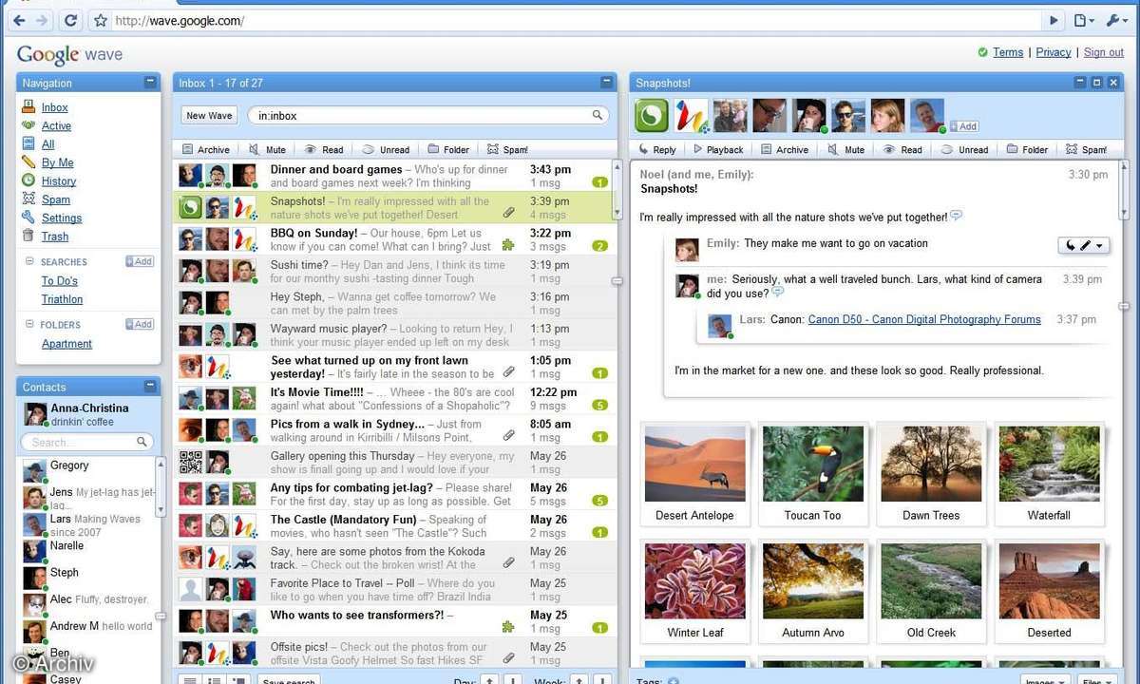Minimize the Contacts panel
The image size is (1140, 684).
(x=150, y=386)
